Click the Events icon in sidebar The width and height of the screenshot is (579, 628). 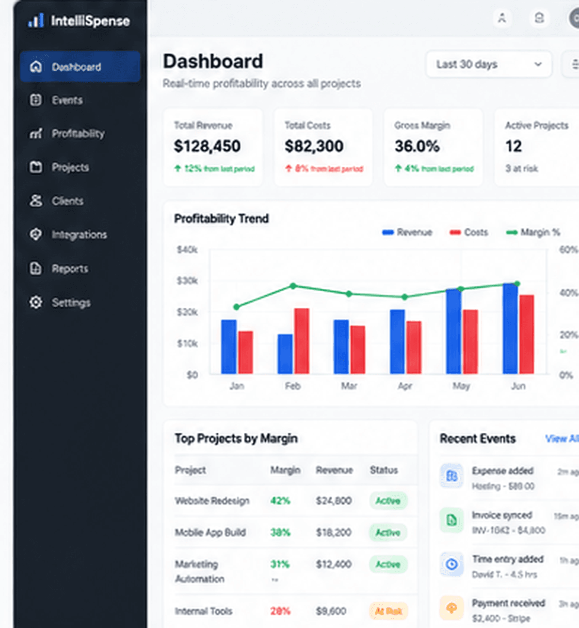pyautogui.click(x=36, y=100)
